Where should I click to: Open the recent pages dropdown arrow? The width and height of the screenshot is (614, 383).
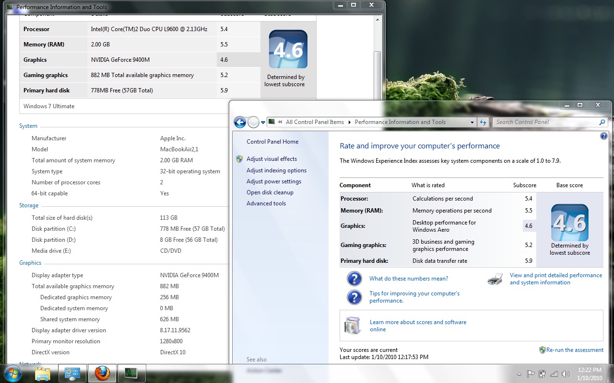pyautogui.click(x=263, y=123)
